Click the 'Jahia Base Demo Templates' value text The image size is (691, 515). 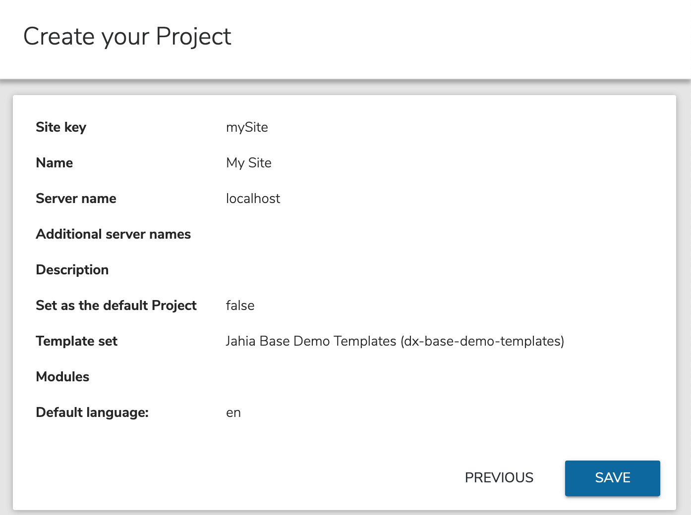click(311, 341)
